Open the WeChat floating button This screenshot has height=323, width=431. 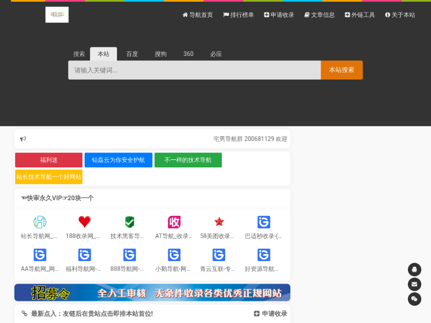point(414,299)
